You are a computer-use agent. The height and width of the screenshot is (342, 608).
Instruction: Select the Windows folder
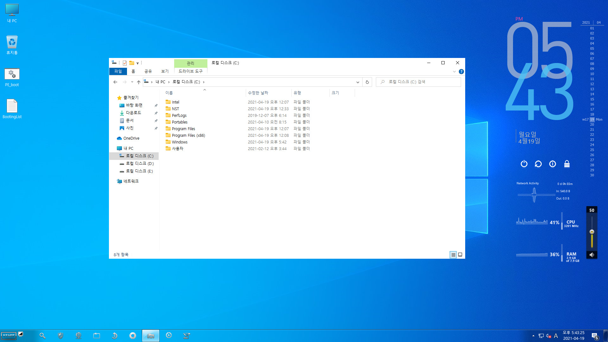(179, 142)
